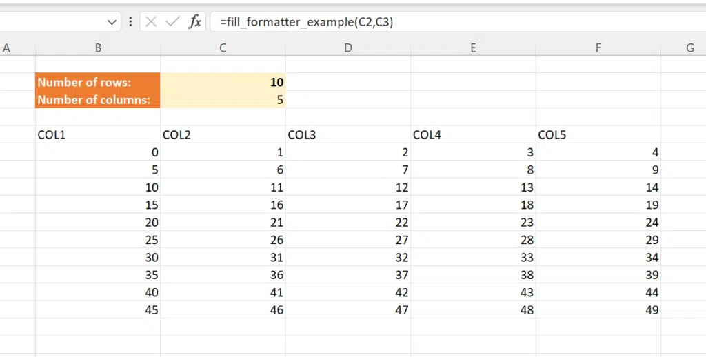The image size is (706, 357).
Task: Select the cell with value 36
Action: click(x=223, y=275)
